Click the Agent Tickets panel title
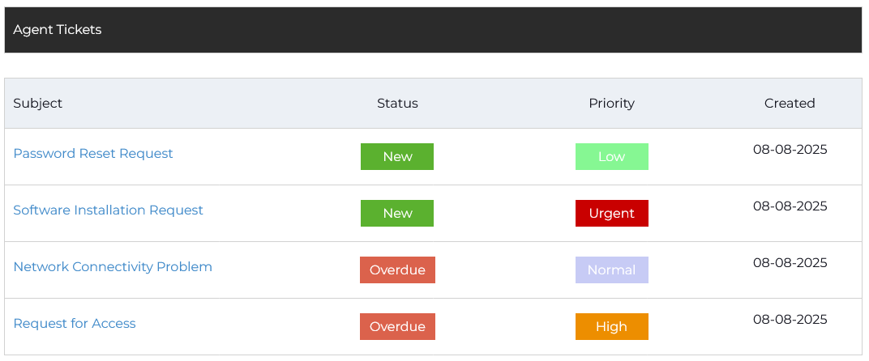Screen dimensions: 869x361 point(58,30)
